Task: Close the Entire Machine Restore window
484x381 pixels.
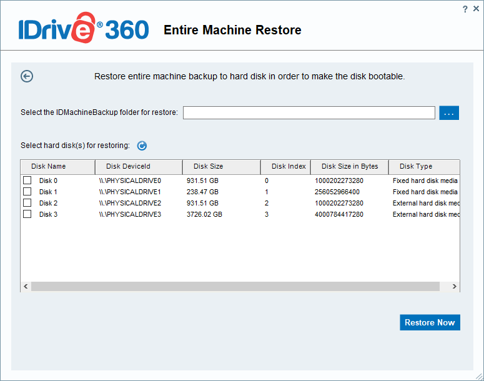Action: pyautogui.click(x=476, y=9)
